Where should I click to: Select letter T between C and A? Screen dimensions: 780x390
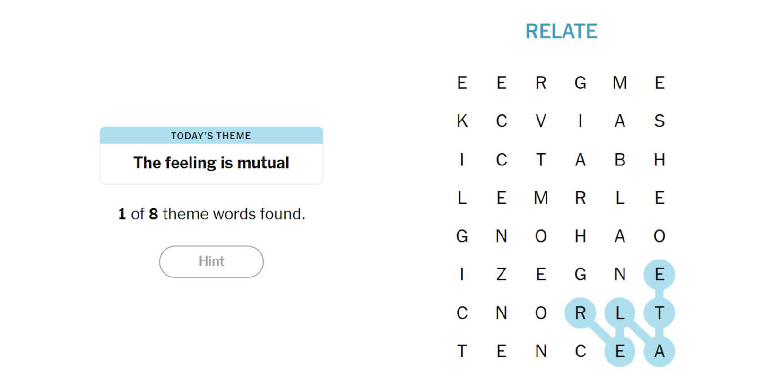click(541, 160)
